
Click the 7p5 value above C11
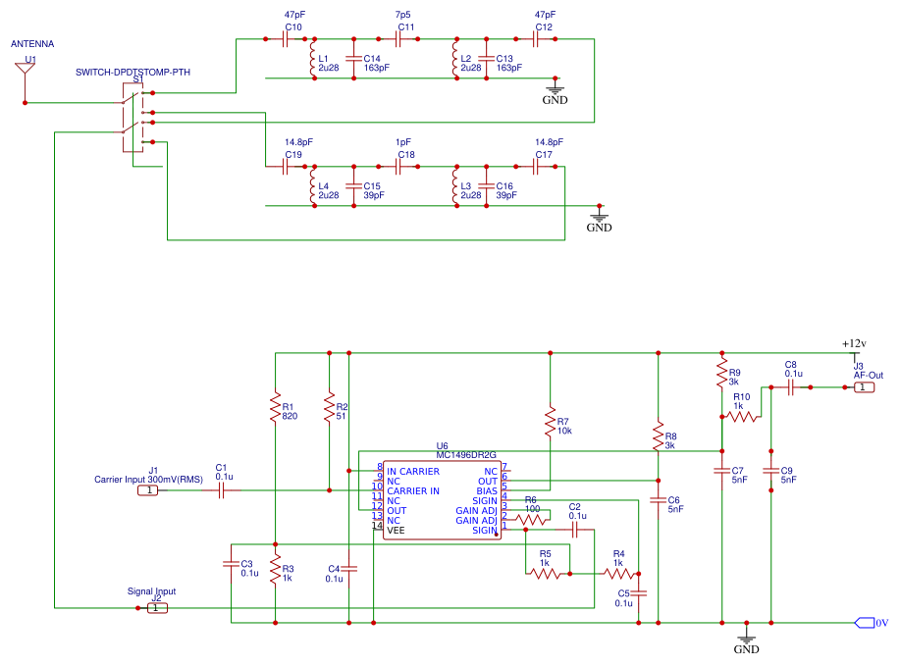(403, 15)
